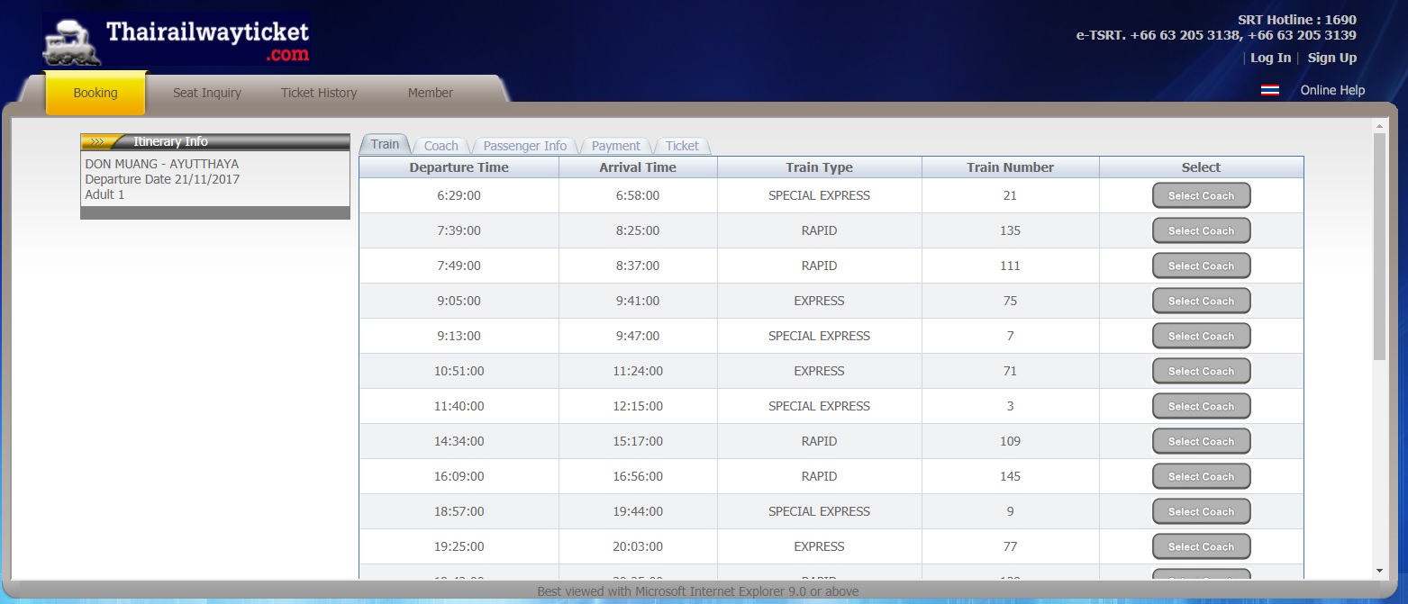
Task: Click the Train Type column header
Action: point(819,167)
